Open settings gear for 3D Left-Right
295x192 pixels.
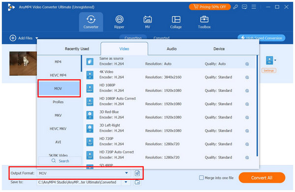(x=247, y=131)
